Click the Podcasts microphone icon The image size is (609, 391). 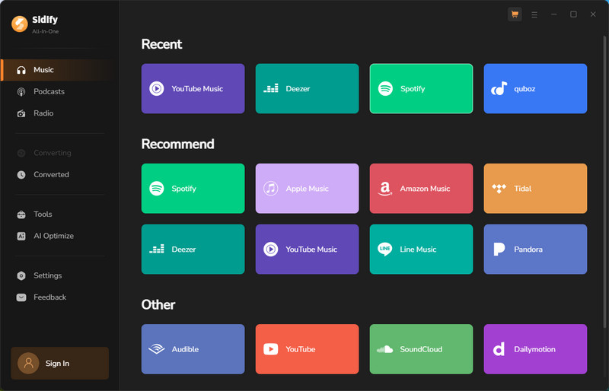coord(21,91)
